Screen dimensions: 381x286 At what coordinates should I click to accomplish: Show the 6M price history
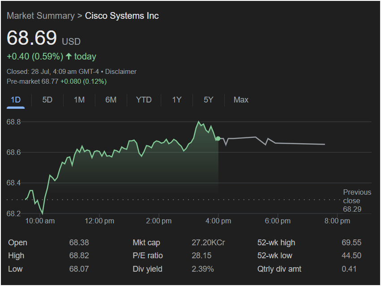click(111, 100)
